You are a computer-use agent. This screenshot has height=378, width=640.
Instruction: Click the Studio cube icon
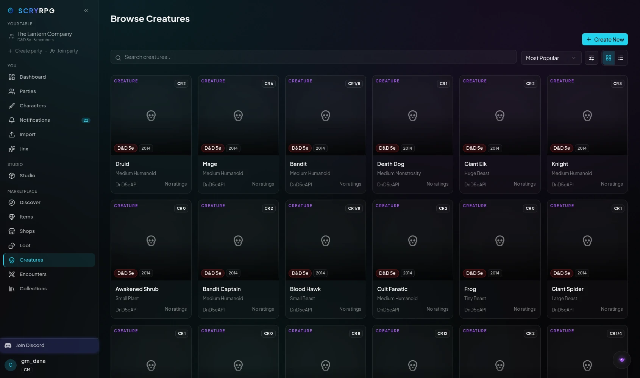click(12, 176)
